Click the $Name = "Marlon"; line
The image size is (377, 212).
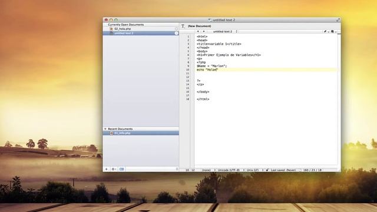211,66
